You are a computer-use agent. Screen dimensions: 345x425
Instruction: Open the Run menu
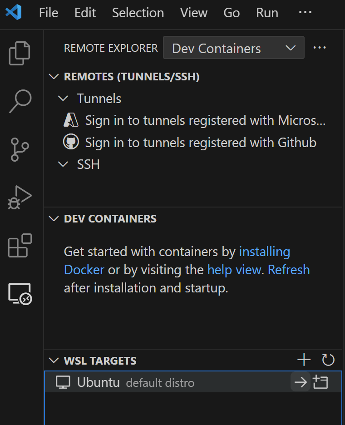(x=267, y=13)
